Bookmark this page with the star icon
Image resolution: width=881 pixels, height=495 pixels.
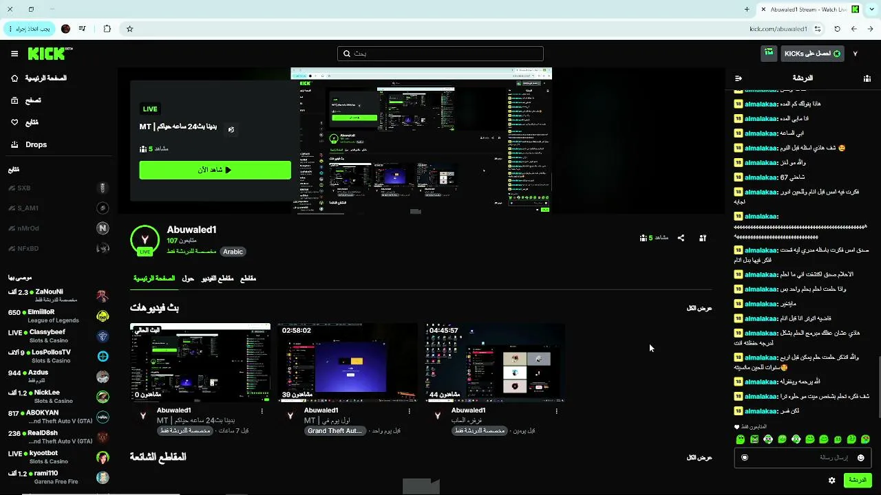click(129, 29)
